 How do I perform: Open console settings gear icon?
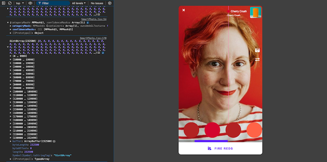pyautogui.click(x=110, y=3)
